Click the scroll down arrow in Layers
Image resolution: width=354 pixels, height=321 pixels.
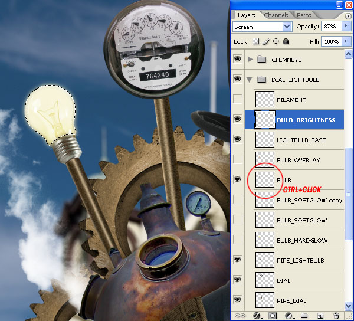[x=348, y=306]
